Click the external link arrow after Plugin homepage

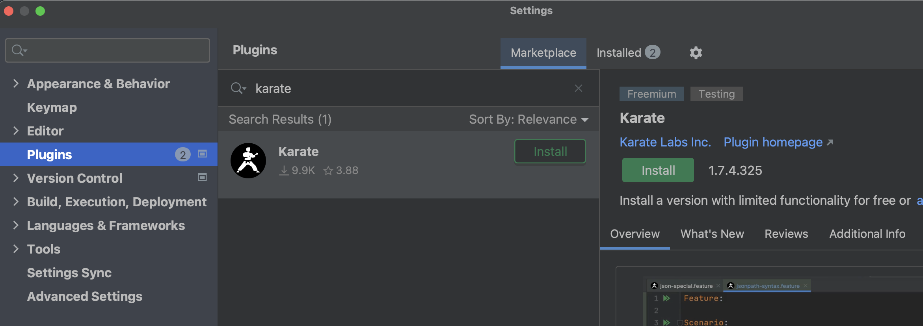click(x=830, y=142)
